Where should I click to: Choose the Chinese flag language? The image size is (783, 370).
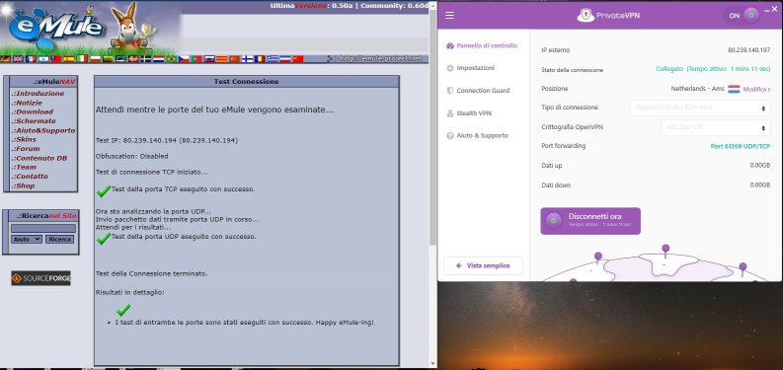pos(298,59)
